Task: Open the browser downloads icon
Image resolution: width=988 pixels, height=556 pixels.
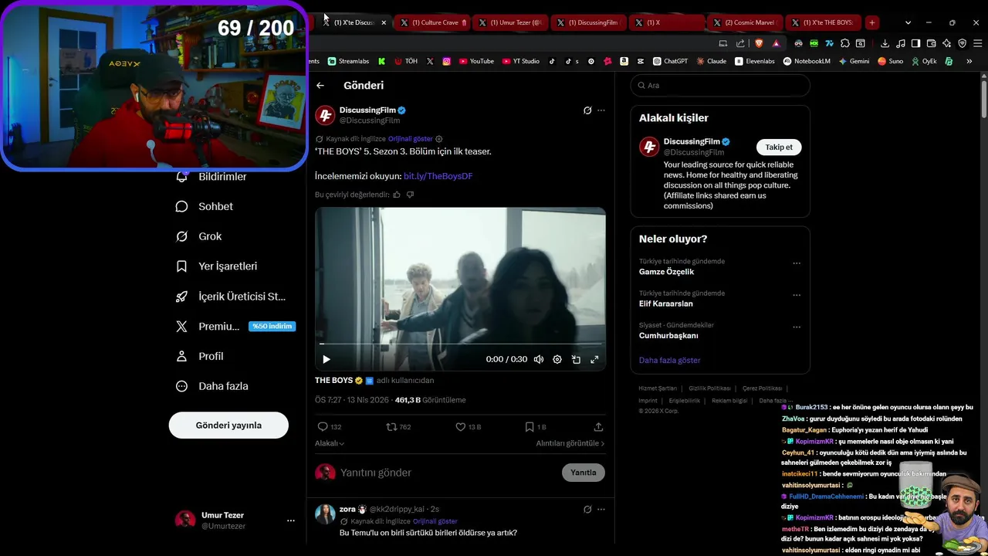Action: coord(885,43)
